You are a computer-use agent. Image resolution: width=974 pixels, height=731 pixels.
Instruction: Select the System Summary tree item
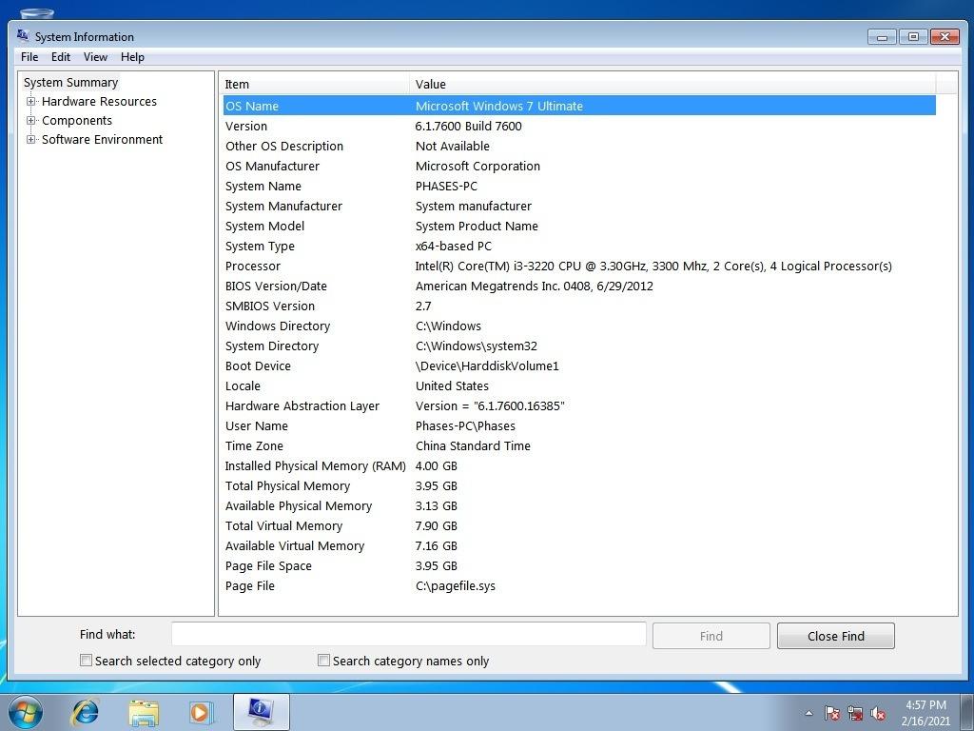pyautogui.click(x=70, y=82)
